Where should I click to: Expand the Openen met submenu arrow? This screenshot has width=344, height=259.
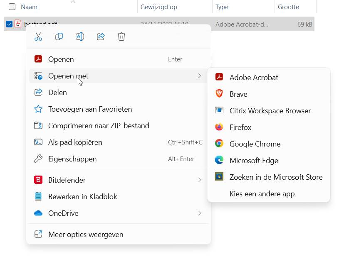[199, 76]
